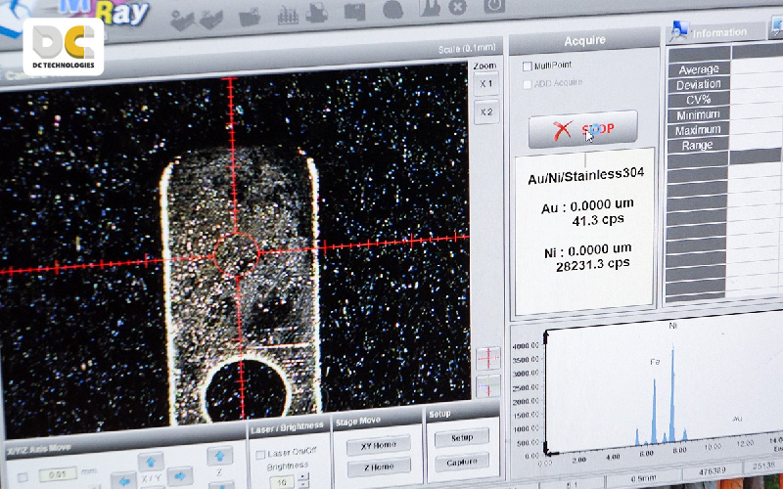This screenshot has width=783, height=489.
Task: Increase brightness with the spinner up arrow
Action: pyautogui.click(x=302, y=478)
